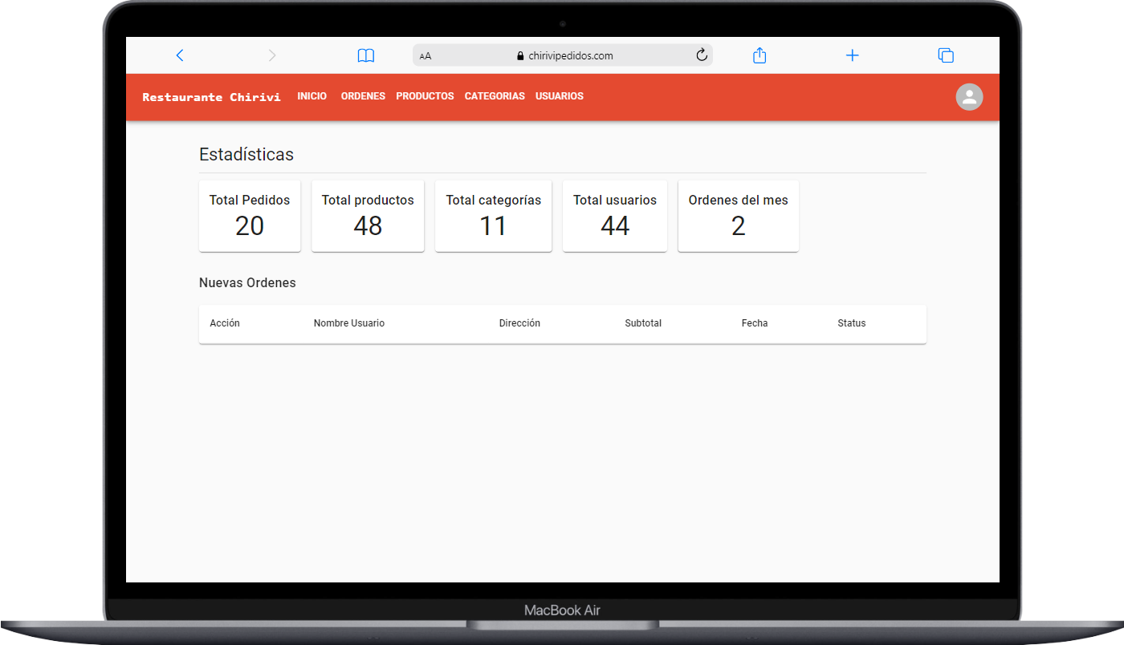Screen dimensions: 1124x645
Task: Click the Safari back arrow
Action: 180,55
